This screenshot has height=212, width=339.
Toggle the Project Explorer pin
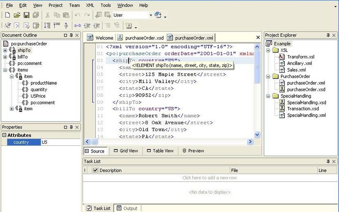click(328, 35)
